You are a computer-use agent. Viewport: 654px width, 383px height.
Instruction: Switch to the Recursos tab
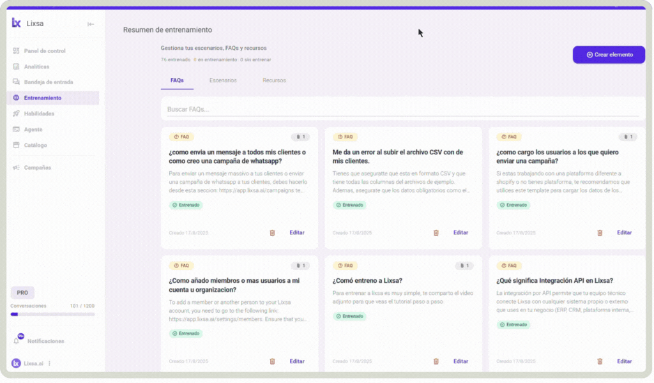click(274, 80)
